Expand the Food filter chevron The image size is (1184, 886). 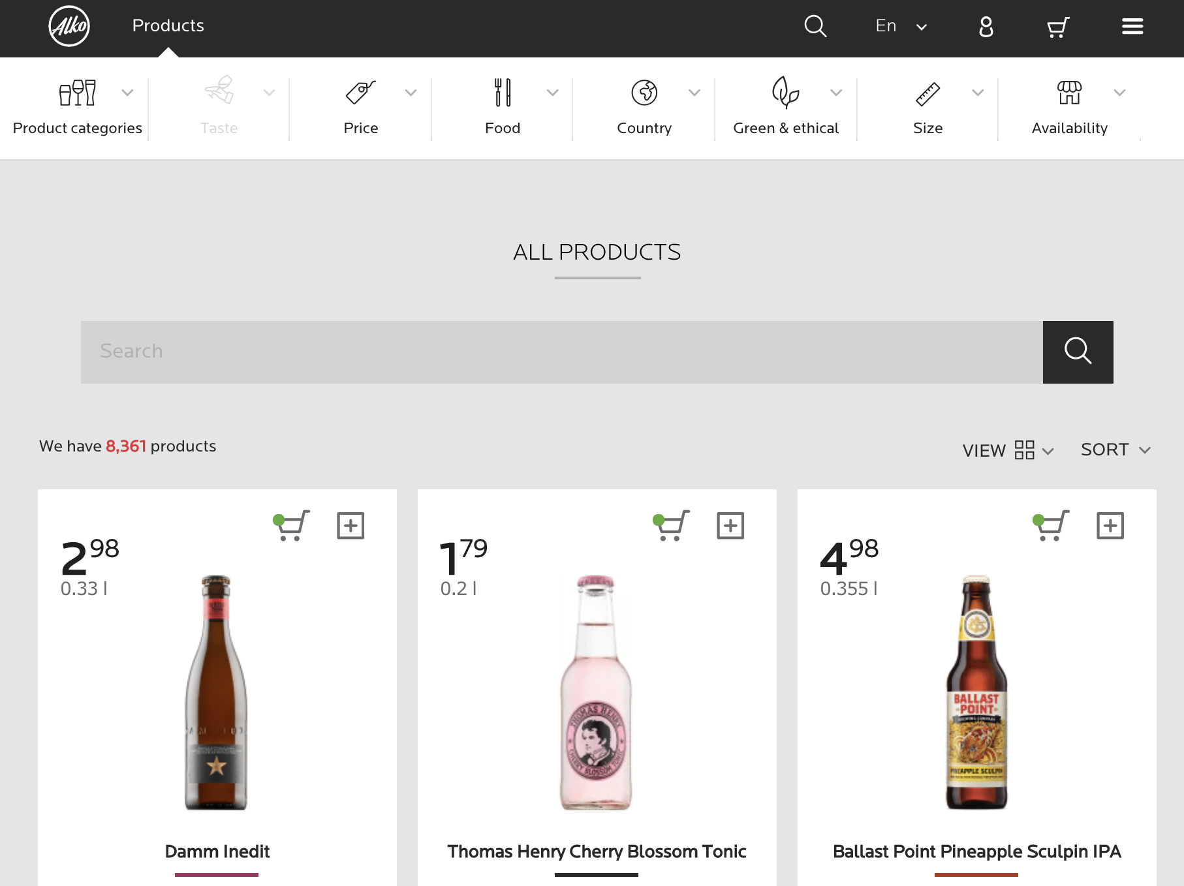tap(553, 93)
